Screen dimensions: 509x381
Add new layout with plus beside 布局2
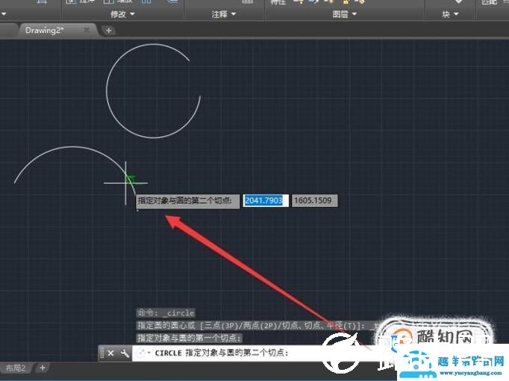(43, 368)
